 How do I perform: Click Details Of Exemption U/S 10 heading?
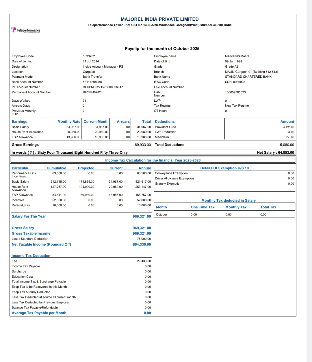224,168
